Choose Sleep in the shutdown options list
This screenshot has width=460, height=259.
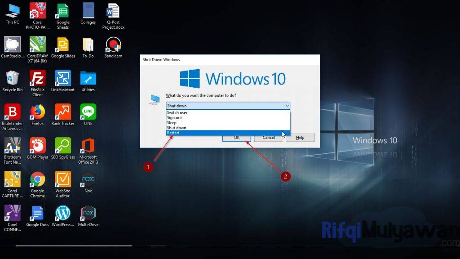pos(173,122)
